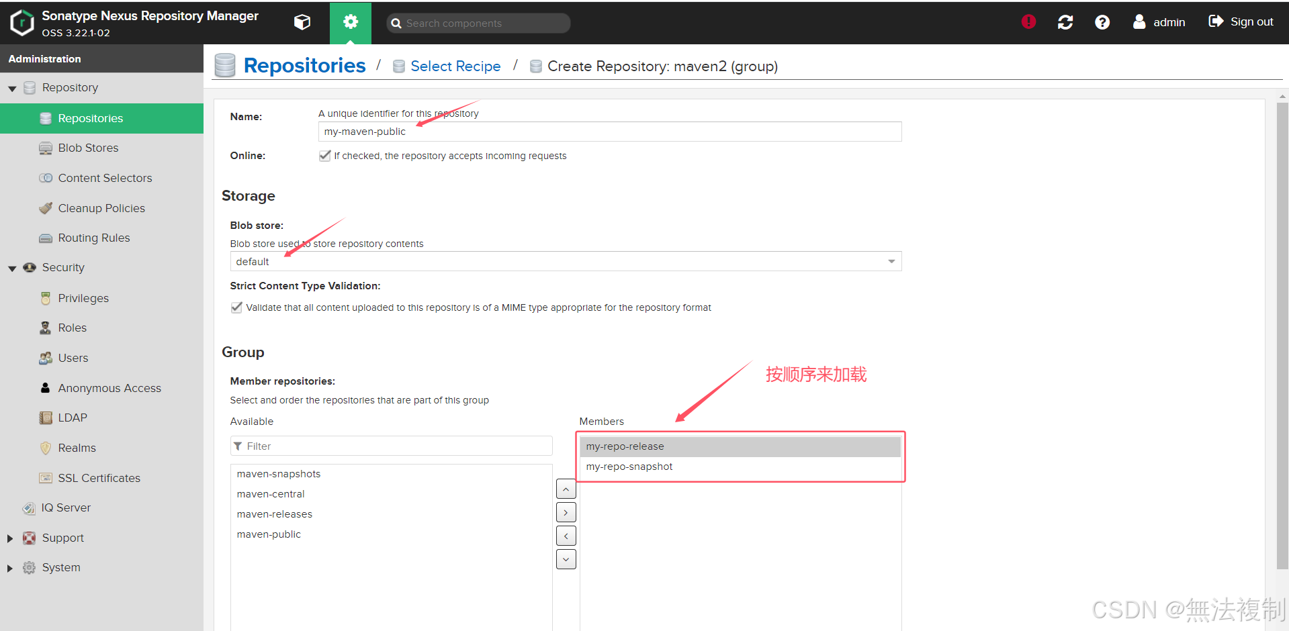Click the Repository database icon in sidebar
This screenshot has height=631, width=1289.
[29, 88]
